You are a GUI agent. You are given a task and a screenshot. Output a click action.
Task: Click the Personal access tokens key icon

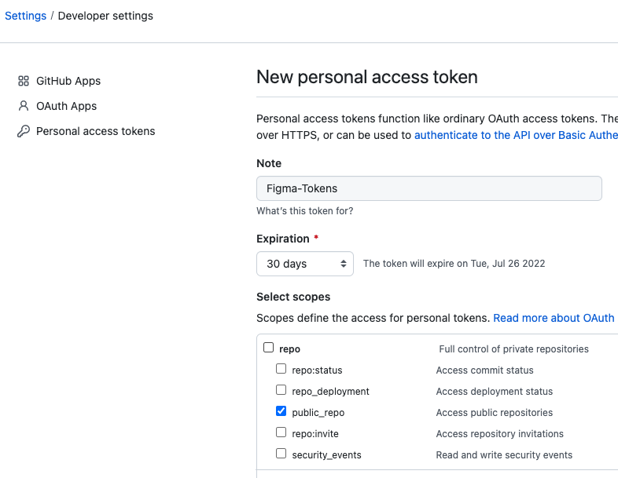(24, 131)
